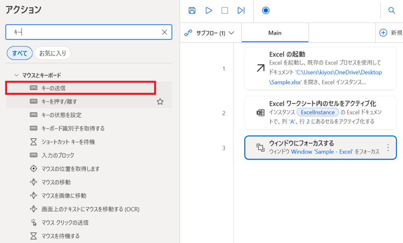Image resolution: width=403 pixels, height=243 pixels.
Task: Click the subflow icon beside サブフロー
Action: point(188,33)
